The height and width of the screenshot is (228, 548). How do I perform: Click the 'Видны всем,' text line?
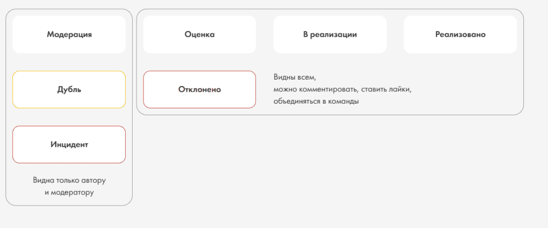(295, 77)
